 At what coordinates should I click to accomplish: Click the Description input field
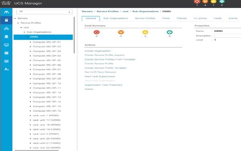click(x=228, y=36)
